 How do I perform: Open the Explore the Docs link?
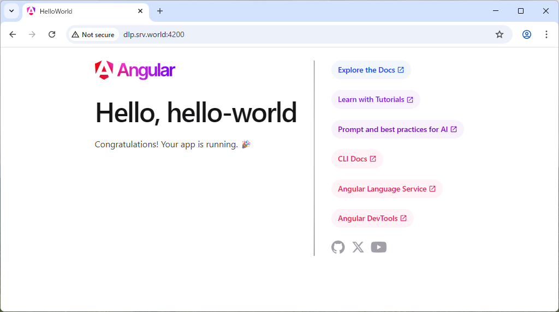click(x=371, y=70)
